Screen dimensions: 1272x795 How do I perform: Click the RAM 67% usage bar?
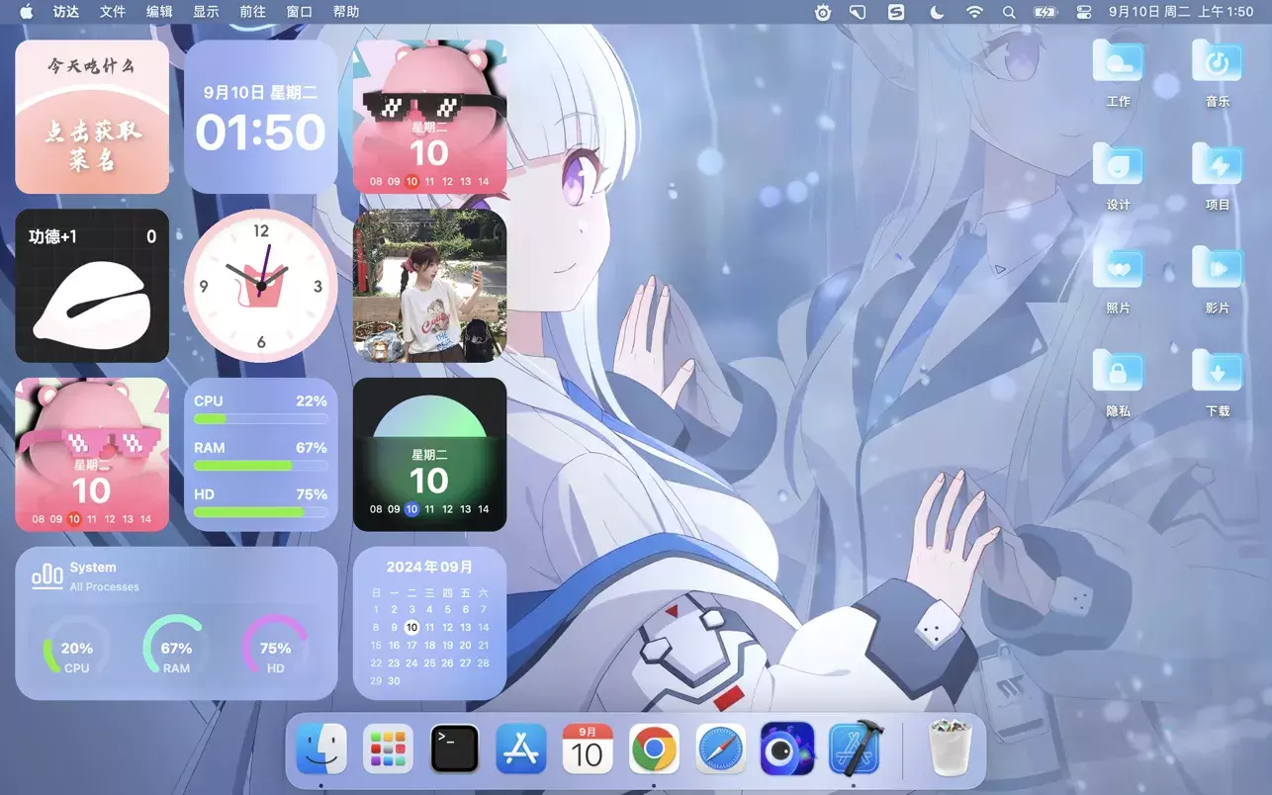point(261,466)
